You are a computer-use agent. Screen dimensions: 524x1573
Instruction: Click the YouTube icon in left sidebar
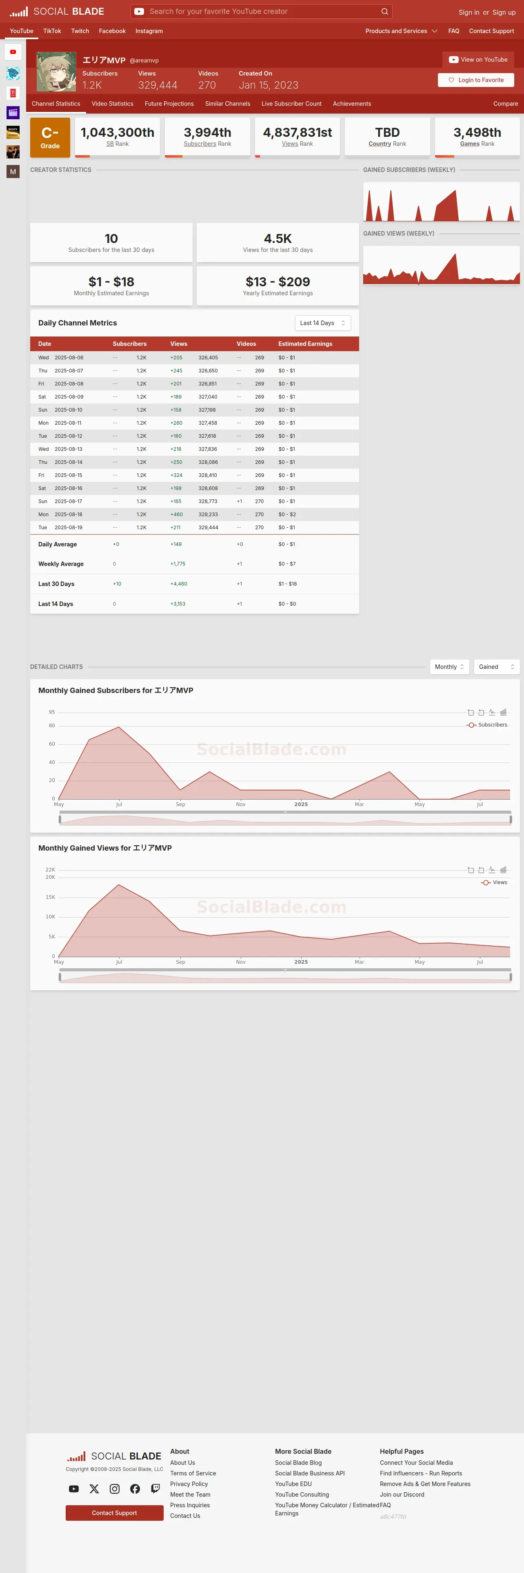pos(13,52)
